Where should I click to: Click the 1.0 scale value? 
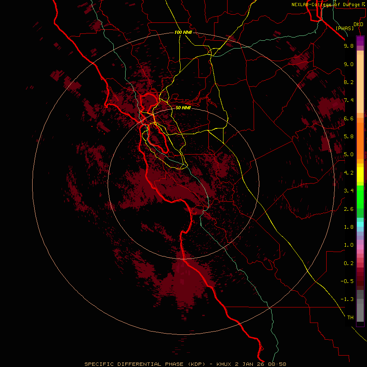point(349,245)
